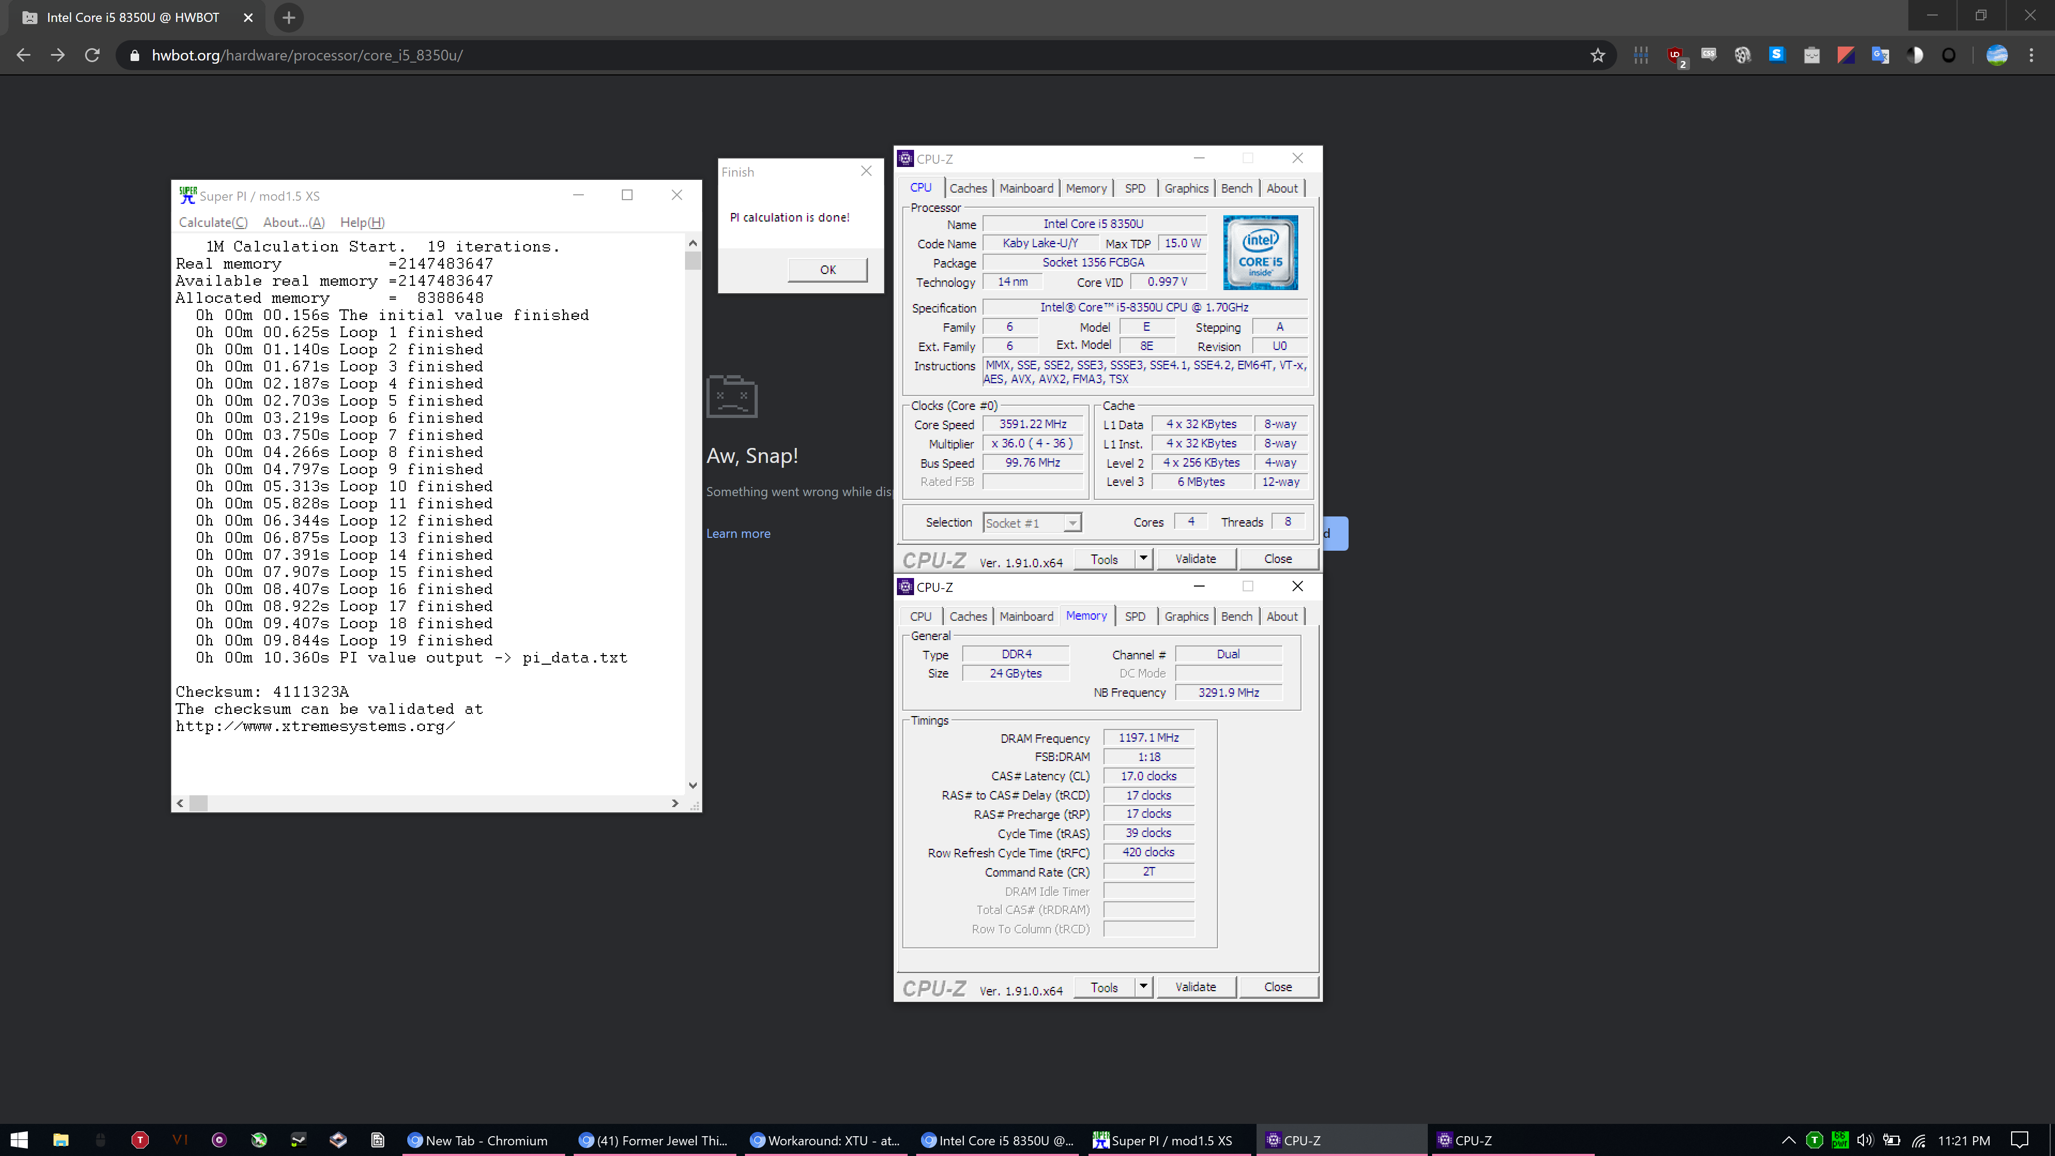The height and width of the screenshot is (1156, 2055).
Task: Click the sleeping clipboard extension icon
Action: pyautogui.click(x=1812, y=55)
